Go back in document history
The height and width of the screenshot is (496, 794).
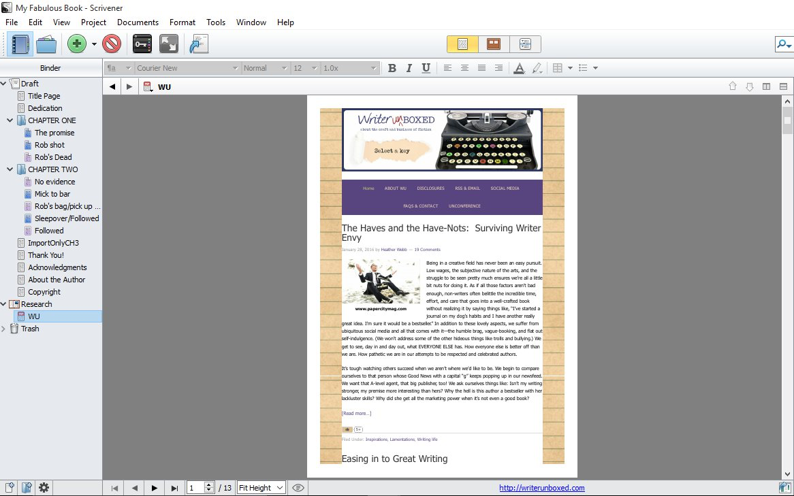click(x=112, y=86)
